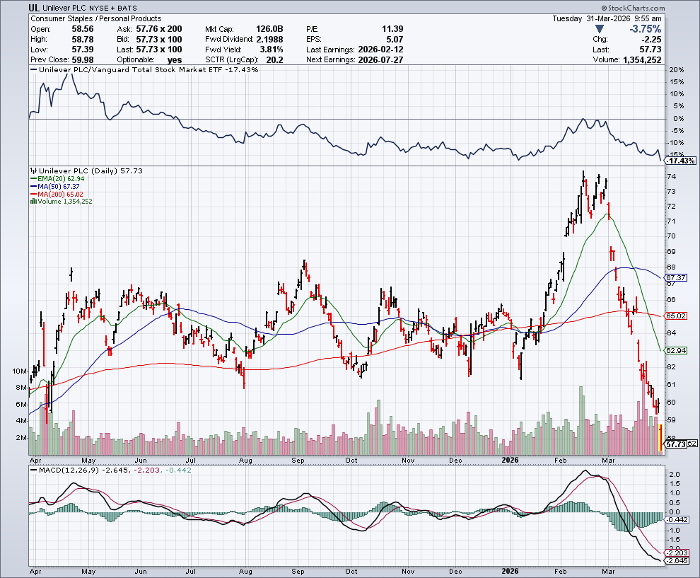Click the Consumer Staples / Personal Products text
The height and width of the screenshot is (578, 700).
tap(95, 18)
